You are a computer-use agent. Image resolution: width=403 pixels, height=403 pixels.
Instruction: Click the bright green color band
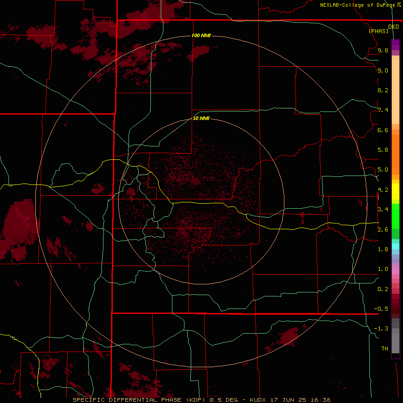395,216
